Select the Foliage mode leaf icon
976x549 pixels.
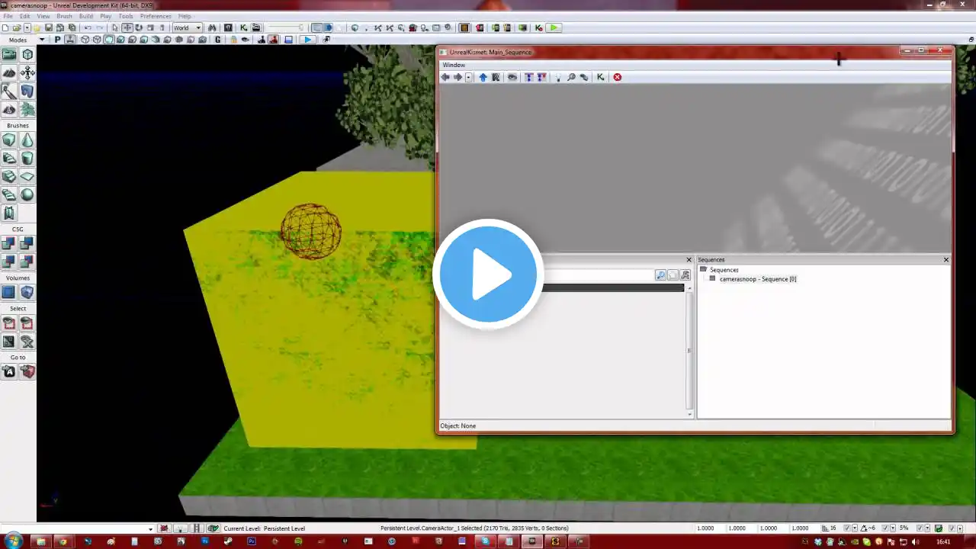coord(27,110)
